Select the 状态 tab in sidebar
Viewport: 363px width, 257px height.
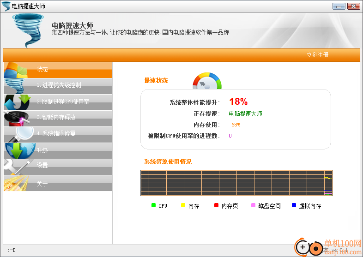[58, 70]
